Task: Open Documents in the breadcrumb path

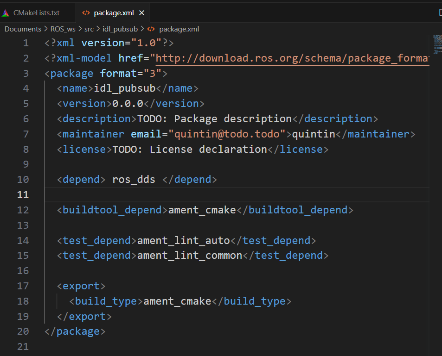Action: tap(23, 29)
